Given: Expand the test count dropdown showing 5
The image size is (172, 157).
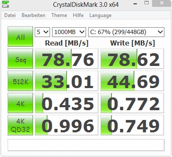Looking at the screenshot, I should [x=42, y=32].
